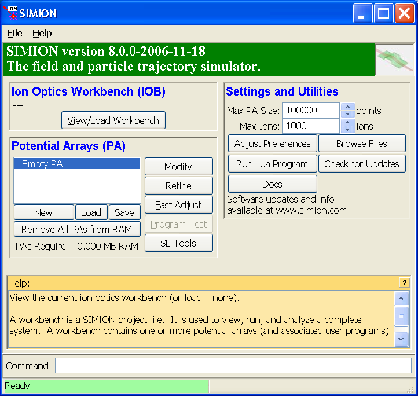The height and width of the screenshot is (396, 418).
Task: Click the help text scroll down arrow
Action: (x=401, y=339)
